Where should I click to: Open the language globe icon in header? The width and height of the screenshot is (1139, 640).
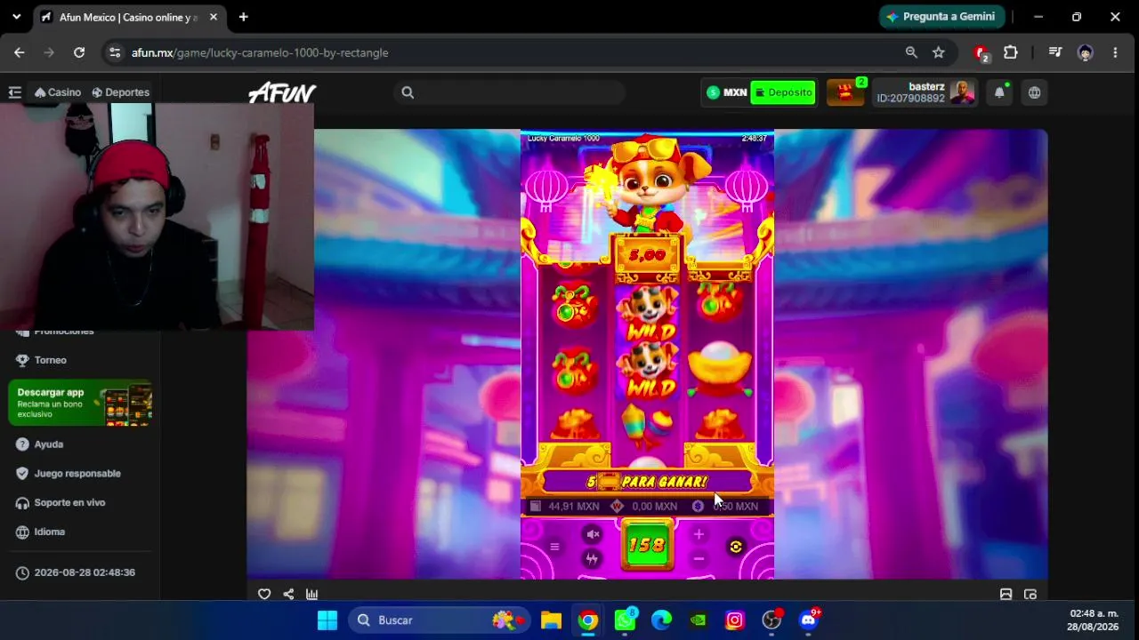tap(1034, 92)
